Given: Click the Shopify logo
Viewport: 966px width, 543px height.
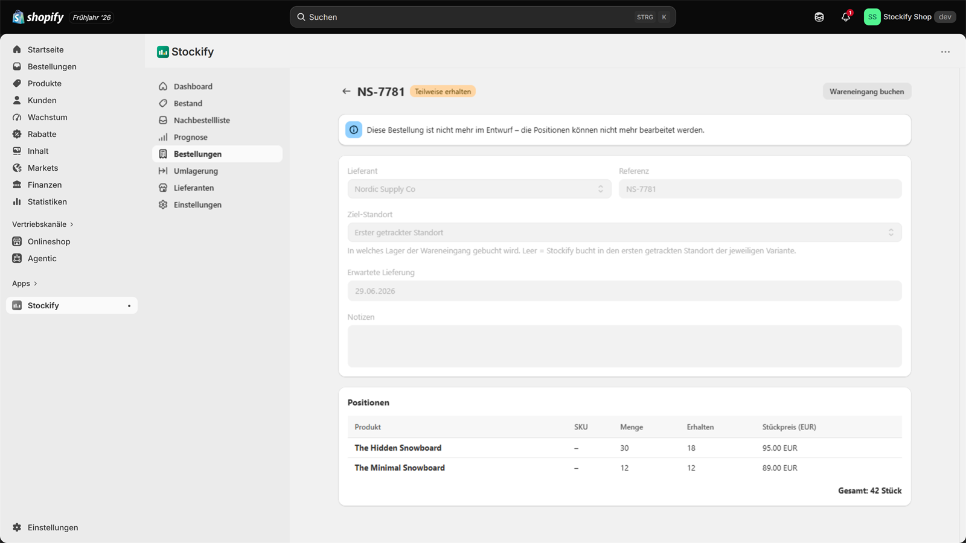Looking at the screenshot, I should (x=38, y=17).
